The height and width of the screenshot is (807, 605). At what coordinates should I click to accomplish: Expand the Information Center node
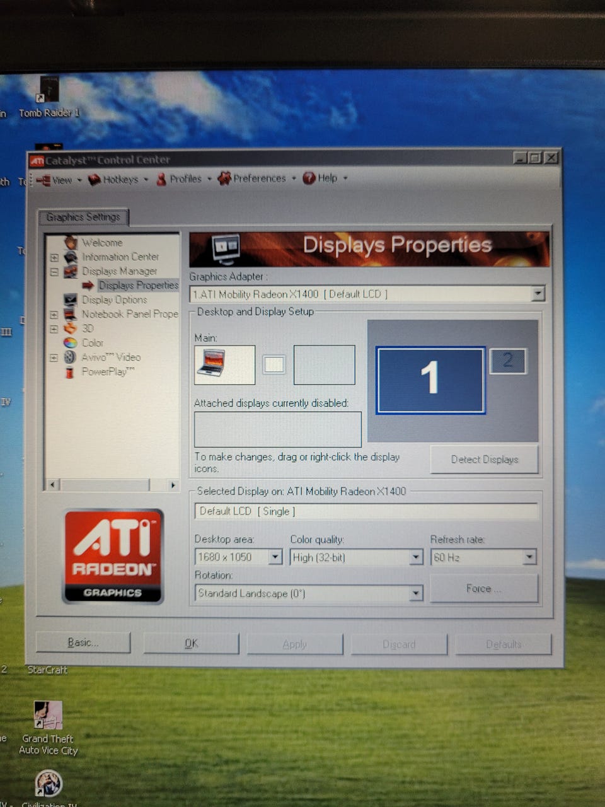[54, 257]
